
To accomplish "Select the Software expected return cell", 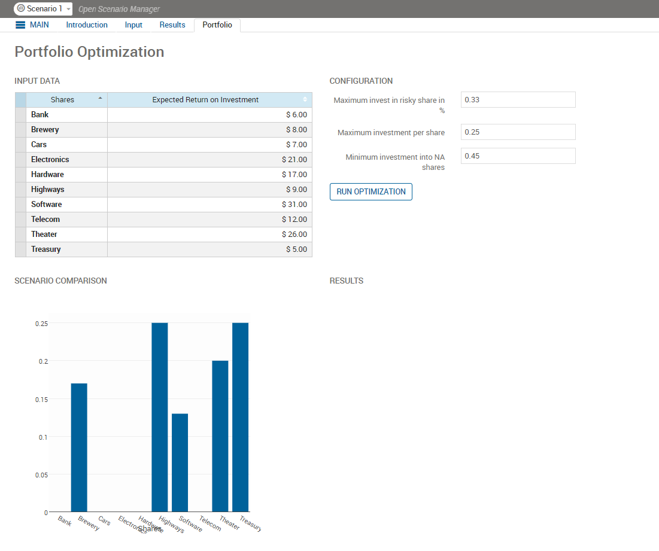I will coord(209,205).
